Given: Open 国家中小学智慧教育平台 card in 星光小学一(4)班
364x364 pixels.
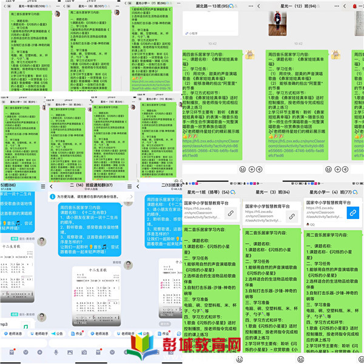Looking at the screenshot, I should click(333, 213).
